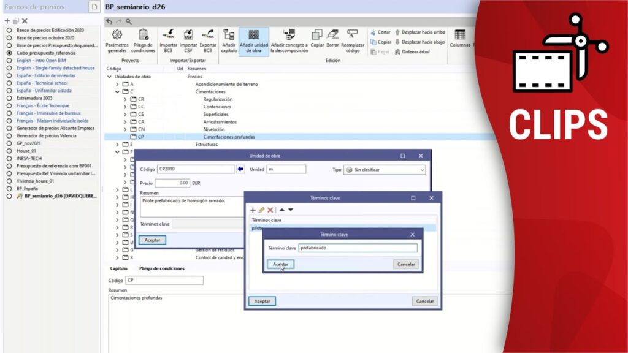Click the Borrar eraser icon
This screenshot has width=628, height=353.
point(333,36)
